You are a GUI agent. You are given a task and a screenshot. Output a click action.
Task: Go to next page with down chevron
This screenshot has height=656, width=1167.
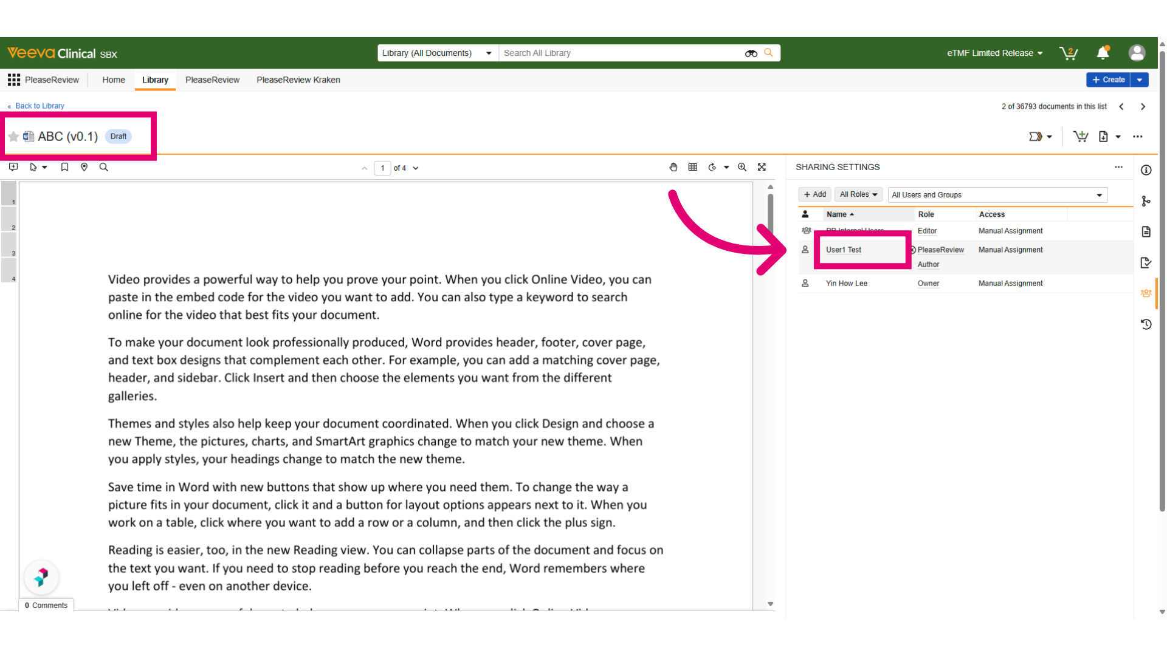point(416,168)
